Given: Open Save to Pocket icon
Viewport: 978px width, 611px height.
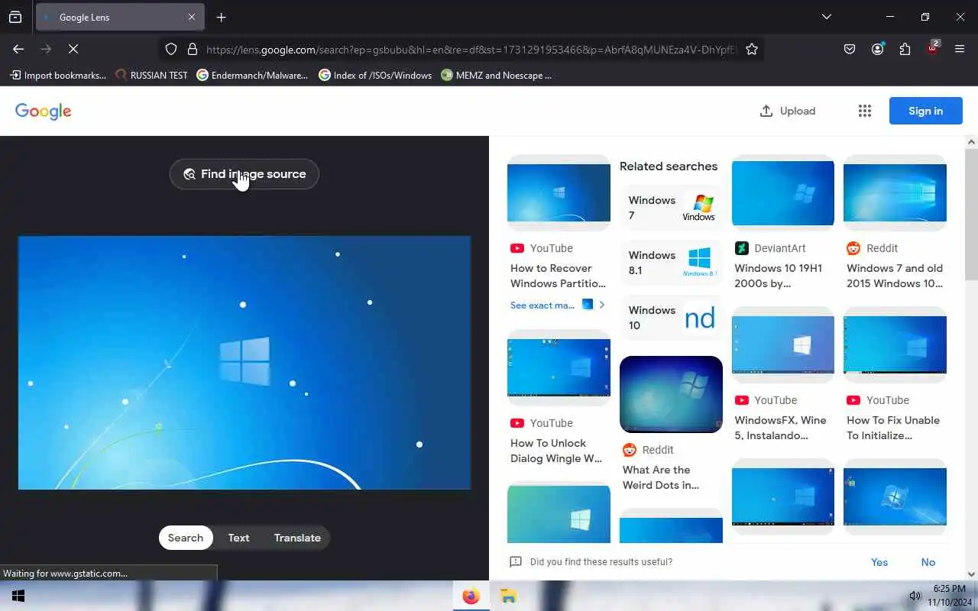Looking at the screenshot, I should click(x=850, y=49).
